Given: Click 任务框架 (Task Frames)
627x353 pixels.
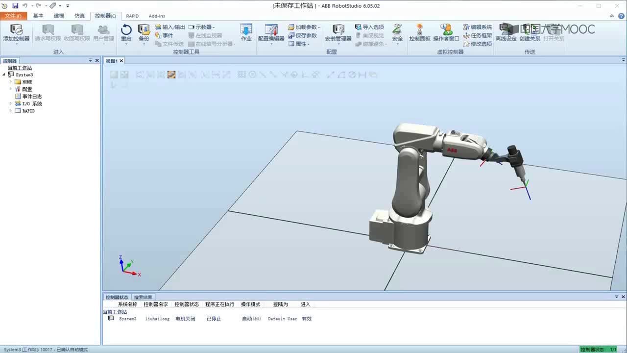Looking at the screenshot, I should [x=478, y=35].
